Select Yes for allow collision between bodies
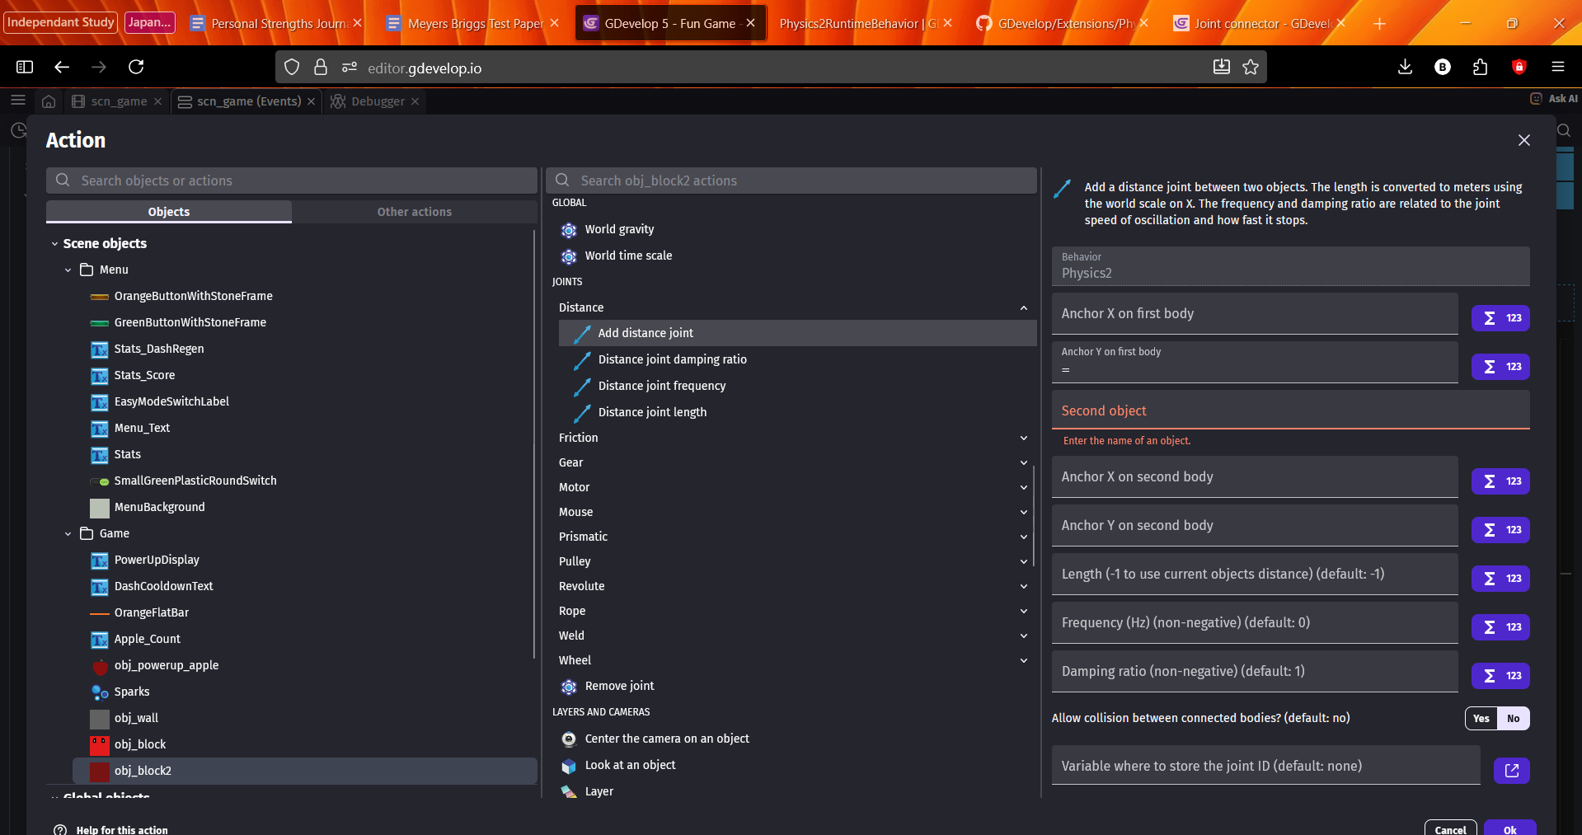 coord(1481,719)
